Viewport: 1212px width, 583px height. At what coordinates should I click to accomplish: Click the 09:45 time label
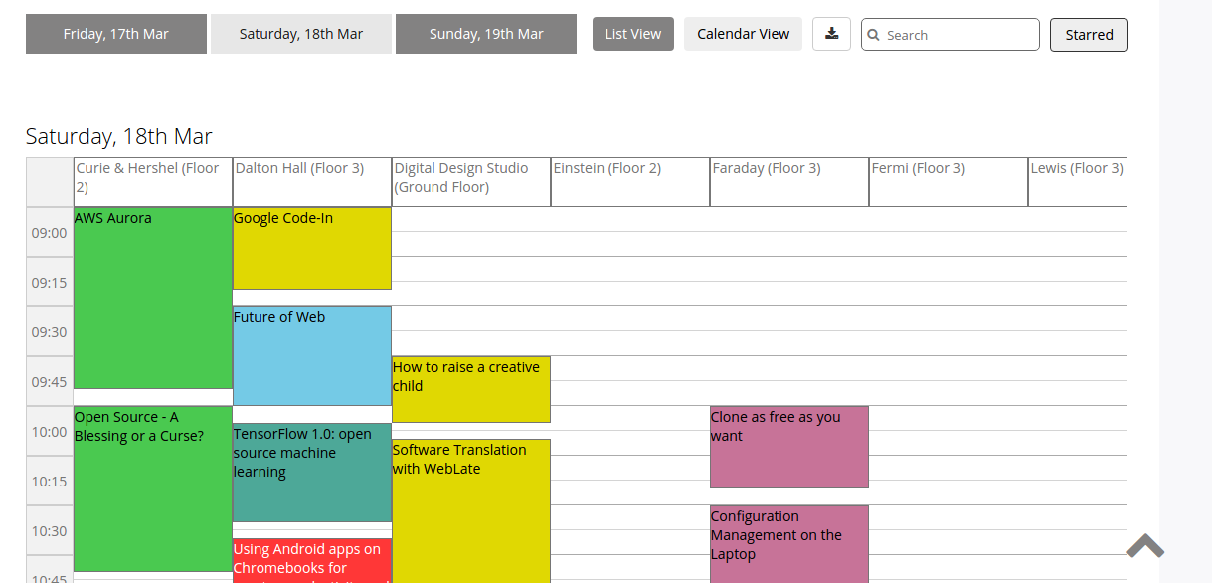coord(50,382)
